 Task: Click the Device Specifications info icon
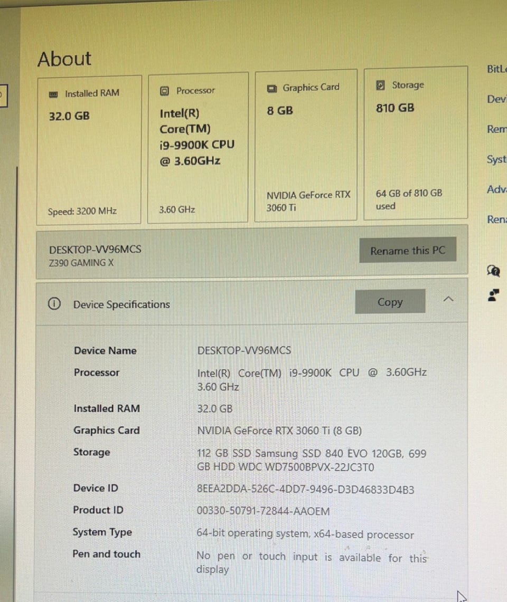(54, 304)
